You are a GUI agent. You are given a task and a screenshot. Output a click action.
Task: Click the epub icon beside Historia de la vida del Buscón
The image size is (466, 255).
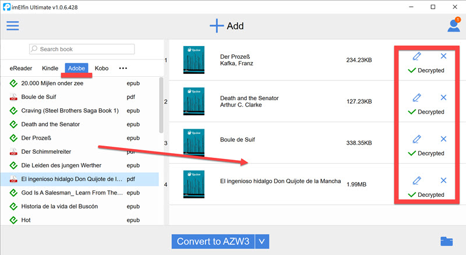[x=13, y=206]
